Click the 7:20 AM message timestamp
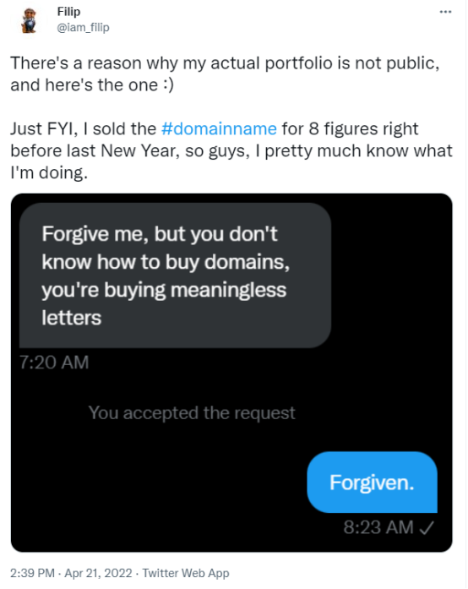 point(54,363)
